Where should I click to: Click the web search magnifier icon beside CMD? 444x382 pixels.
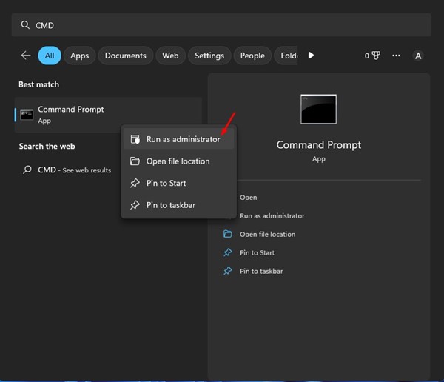tap(27, 170)
